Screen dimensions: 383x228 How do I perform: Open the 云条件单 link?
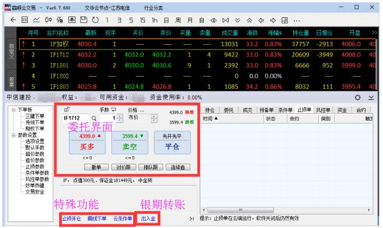[x=123, y=219]
